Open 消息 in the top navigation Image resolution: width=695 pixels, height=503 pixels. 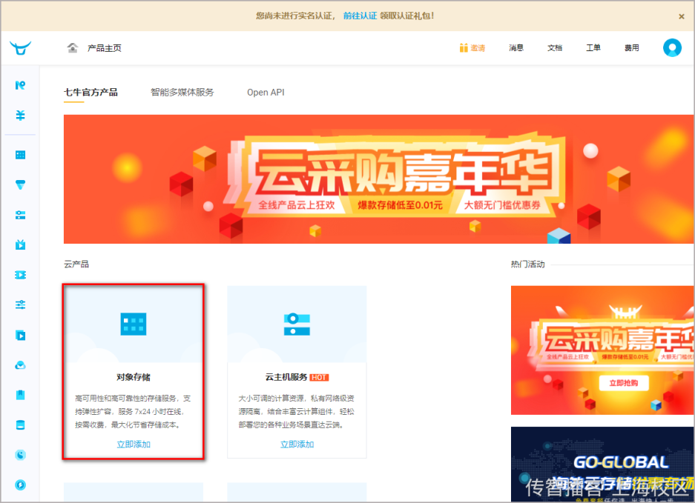tap(516, 48)
